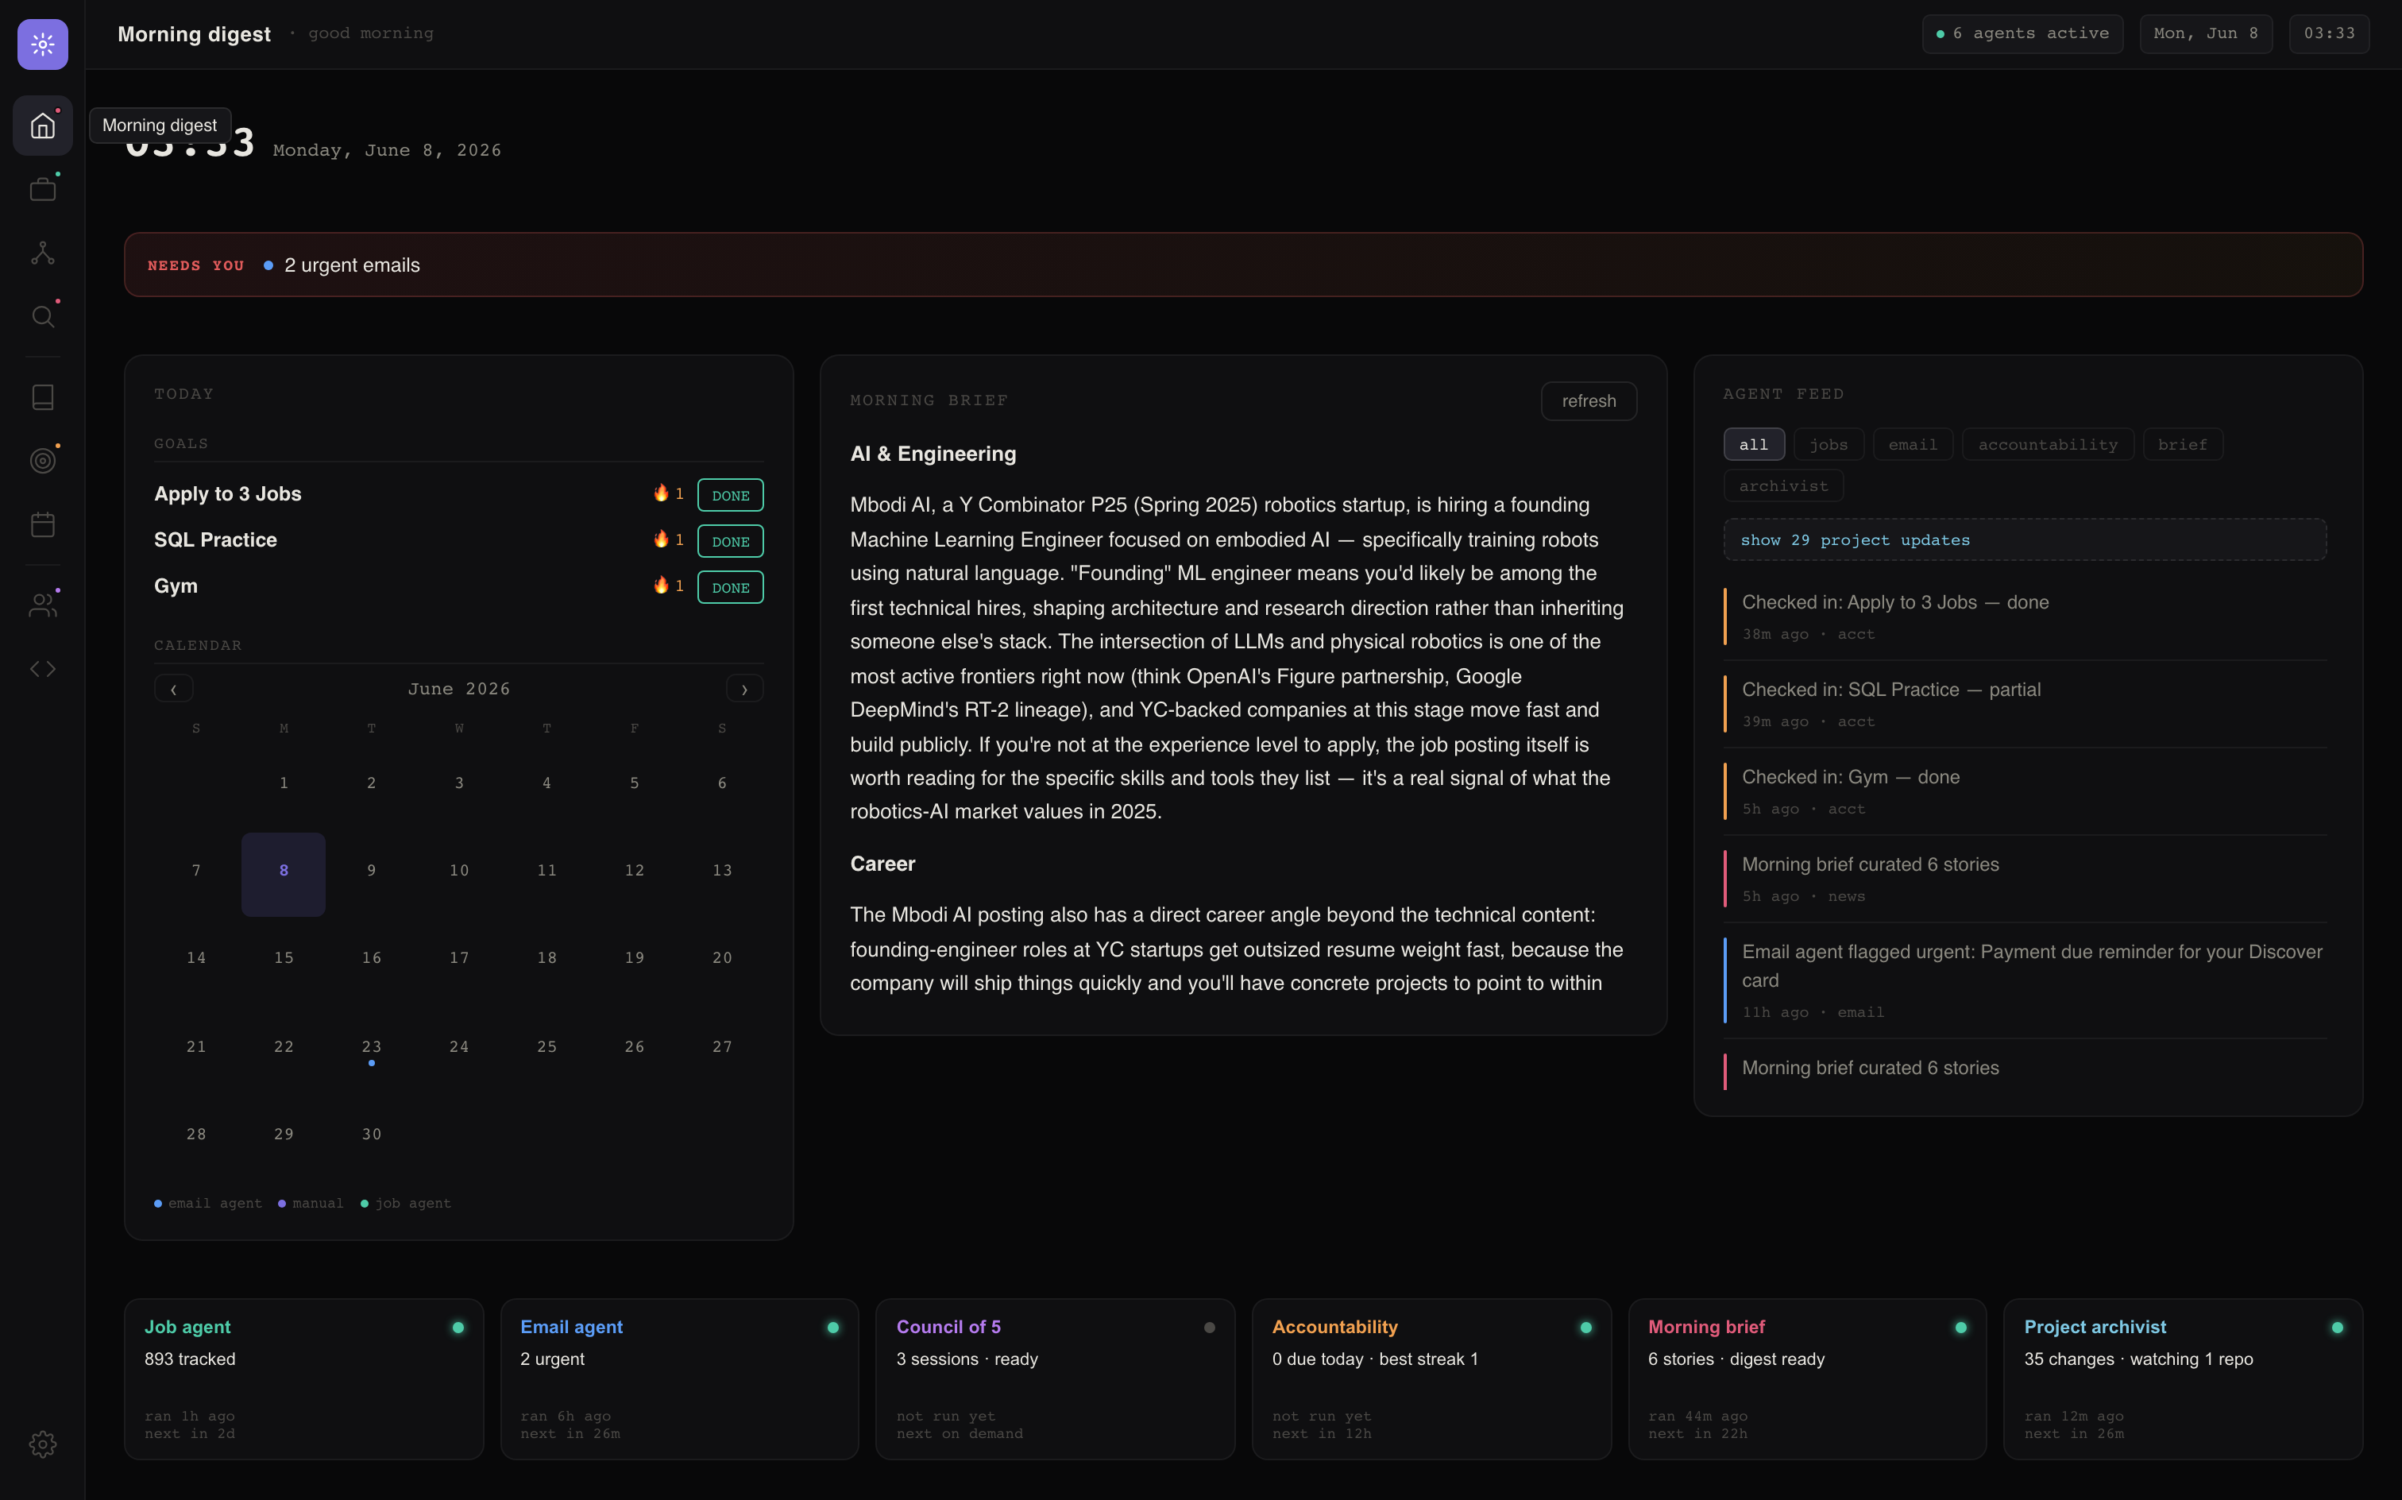
Task: Select the 'email' feed filter
Action: [1912, 444]
